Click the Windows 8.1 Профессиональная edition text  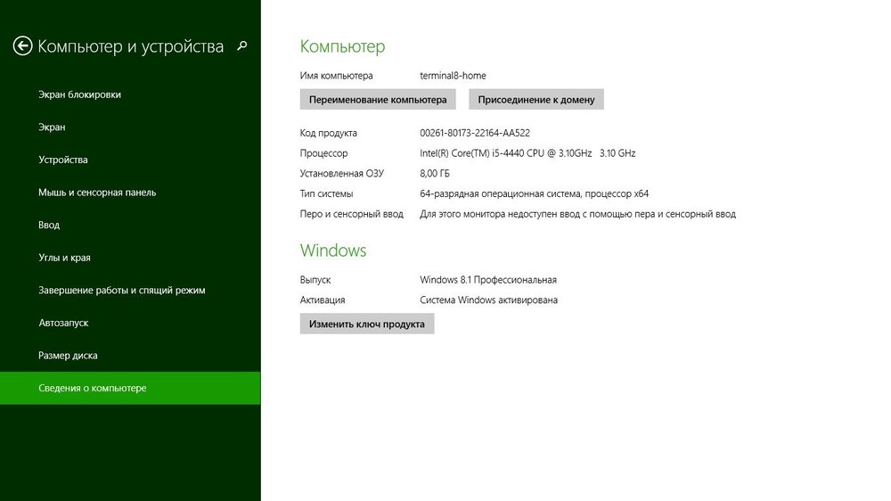487,280
